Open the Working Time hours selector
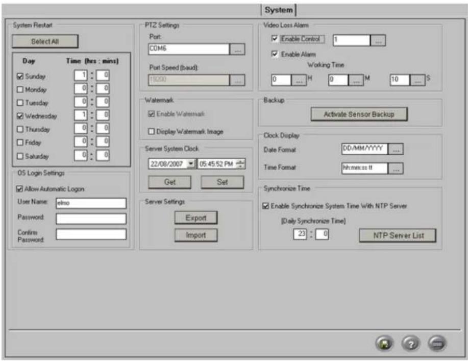 [299, 80]
